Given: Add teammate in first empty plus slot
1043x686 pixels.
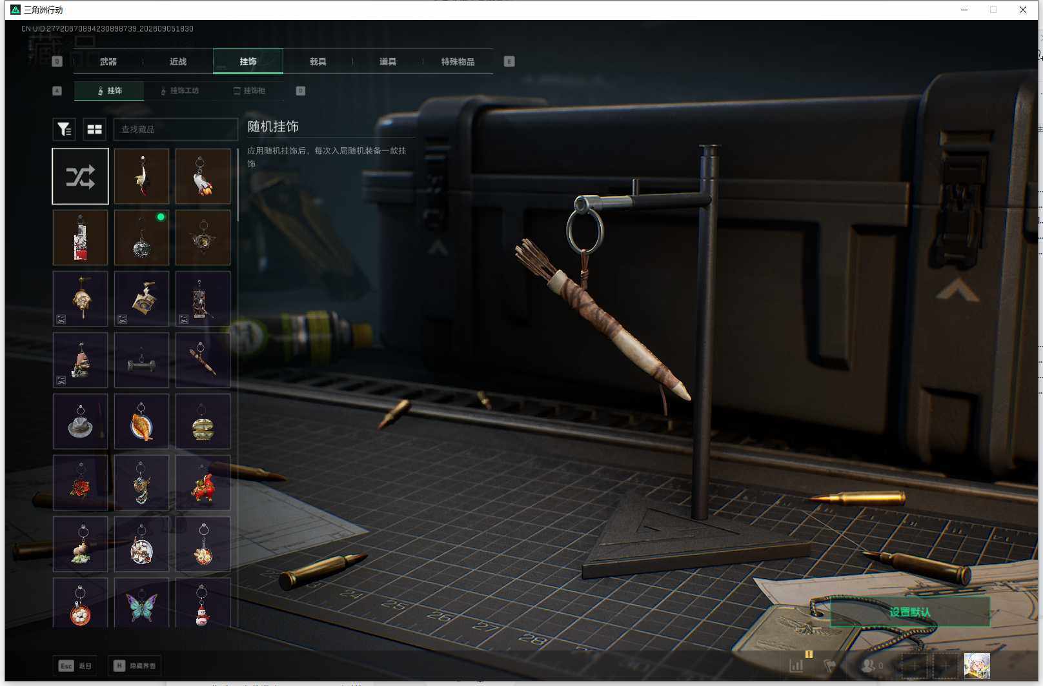Looking at the screenshot, I should 914,666.
